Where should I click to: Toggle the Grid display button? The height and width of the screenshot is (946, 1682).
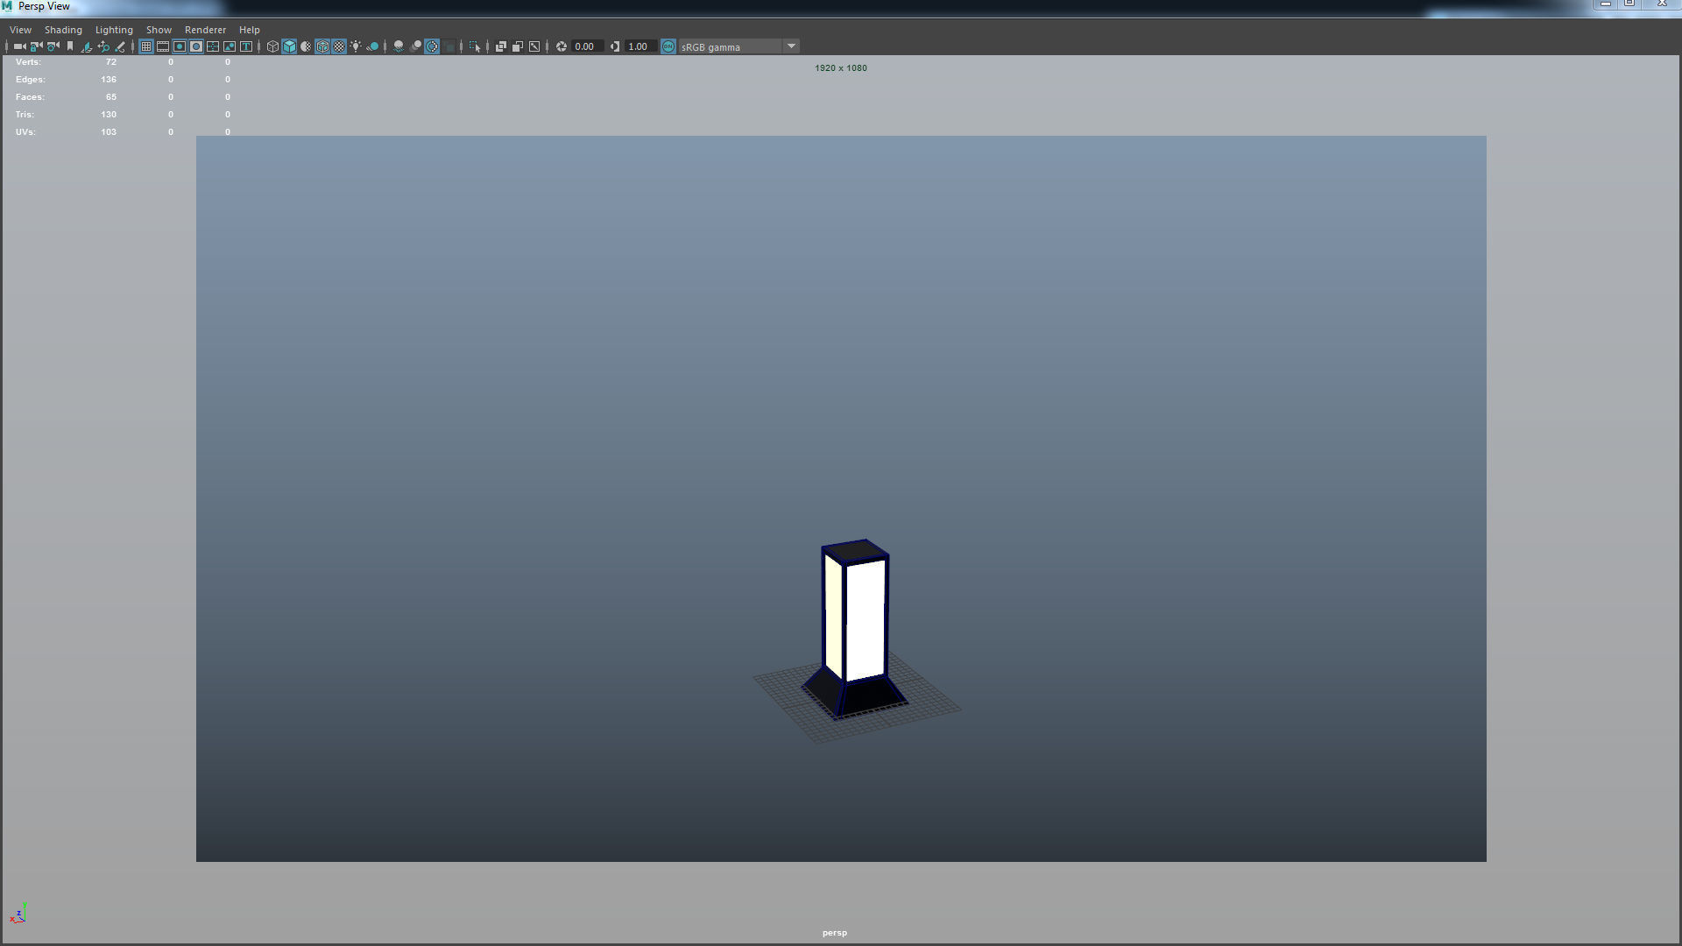pyautogui.click(x=146, y=46)
